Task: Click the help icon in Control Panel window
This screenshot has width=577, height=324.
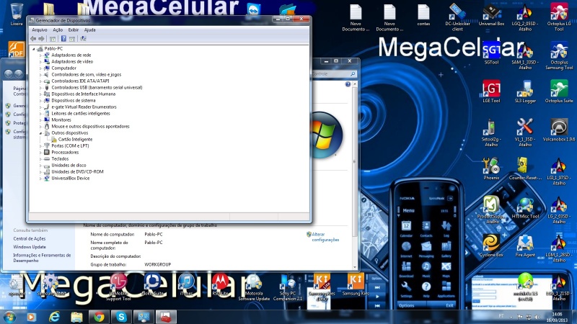Action: pos(348,84)
